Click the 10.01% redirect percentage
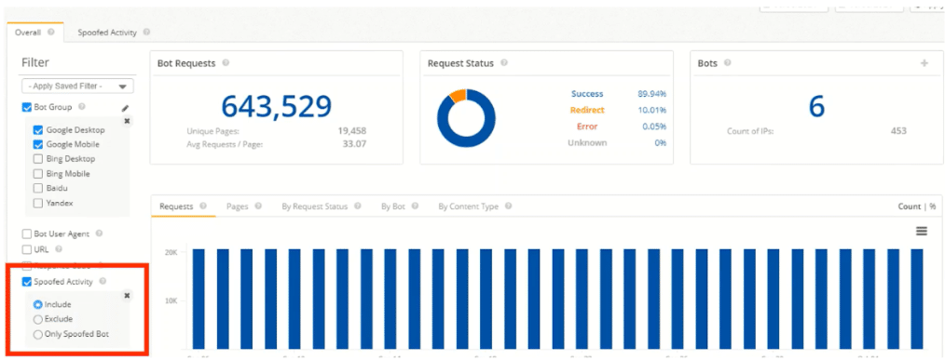This screenshot has height=360, width=945. pyautogui.click(x=652, y=110)
